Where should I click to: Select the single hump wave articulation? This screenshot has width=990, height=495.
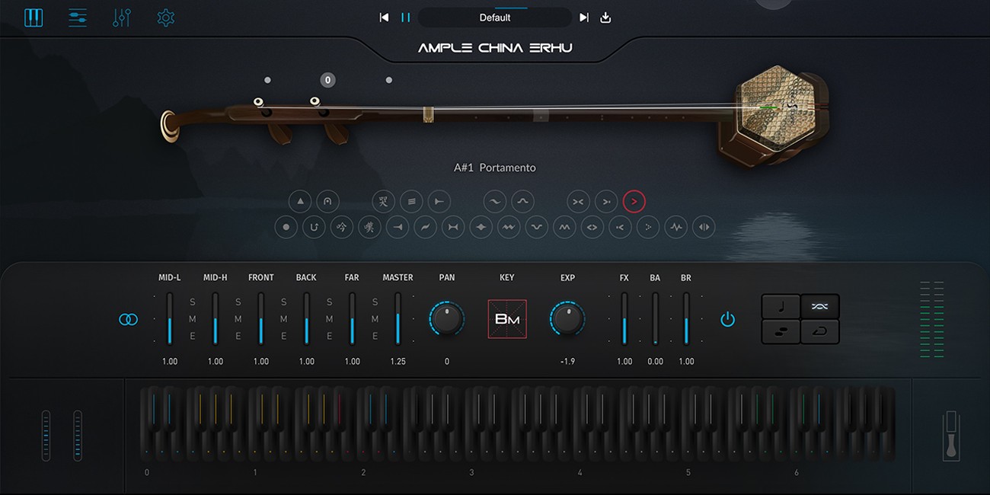point(522,201)
